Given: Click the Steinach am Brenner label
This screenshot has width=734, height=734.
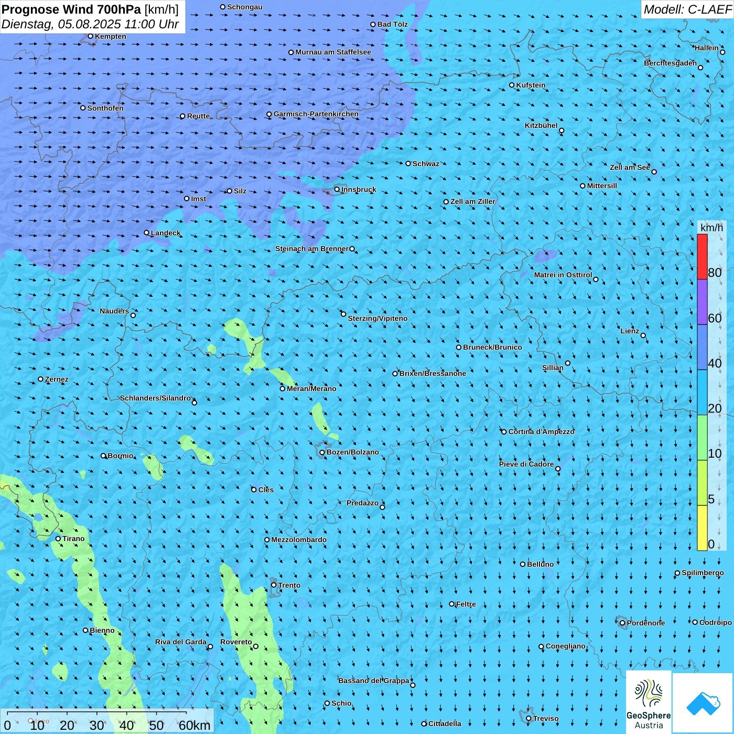Looking at the screenshot, I should [312, 249].
